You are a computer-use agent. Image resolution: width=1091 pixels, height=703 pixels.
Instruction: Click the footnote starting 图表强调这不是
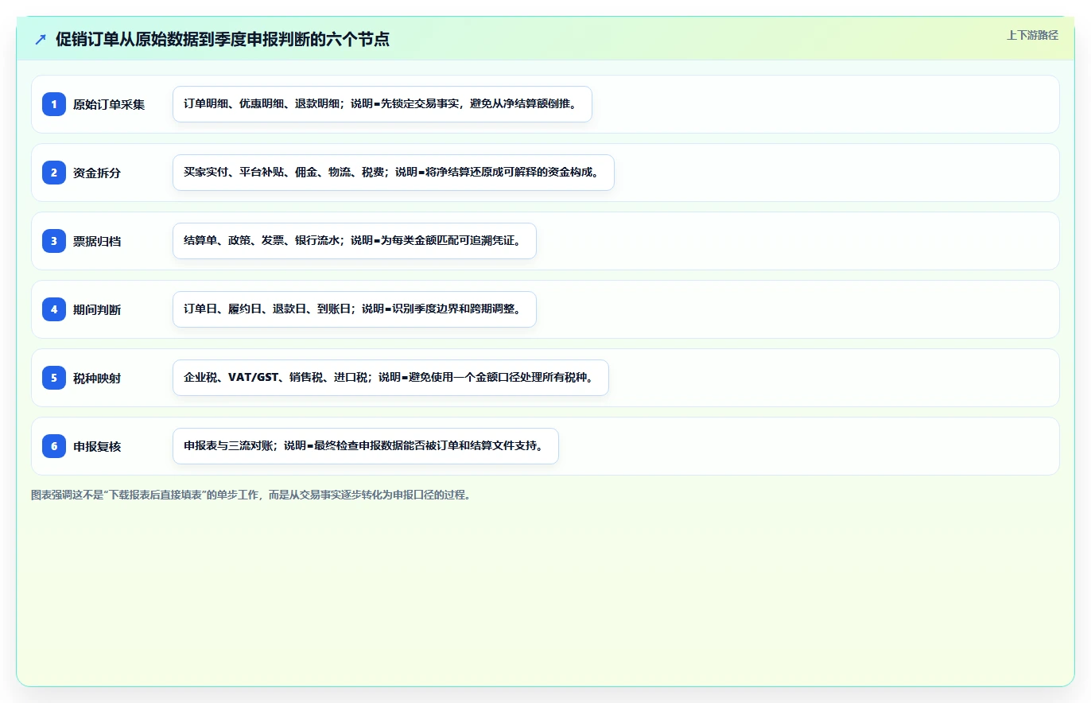(251, 495)
